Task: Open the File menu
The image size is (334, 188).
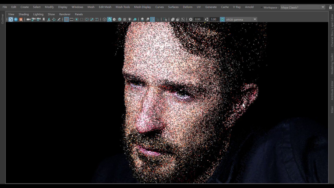Action: (x=5, y=7)
